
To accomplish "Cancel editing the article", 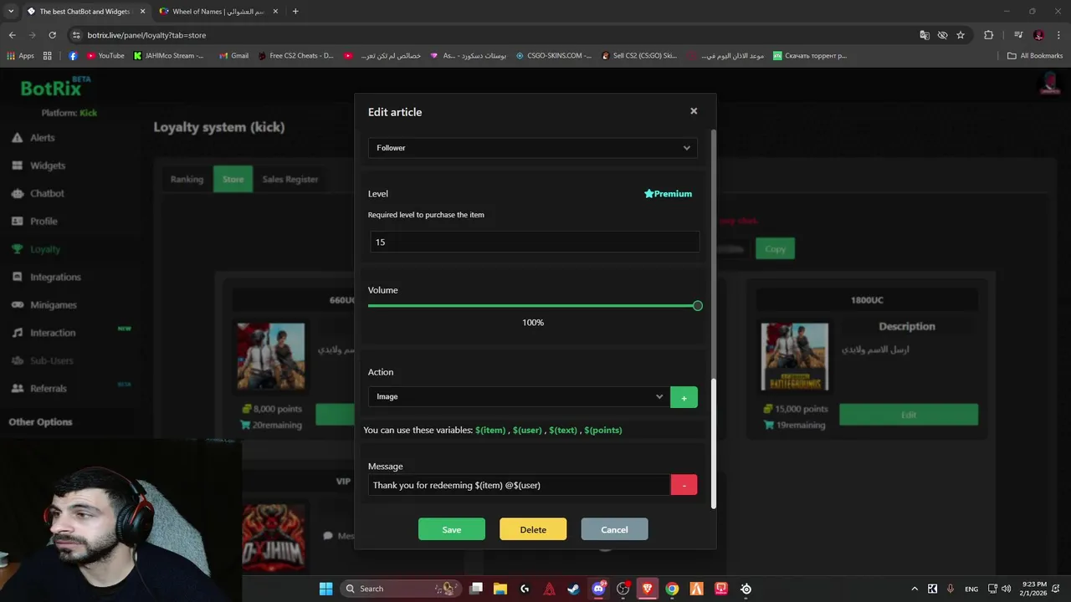I will (x=614, y=529).
